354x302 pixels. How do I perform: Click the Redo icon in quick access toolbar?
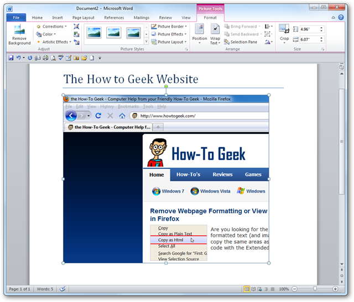[x=30, y=58]
